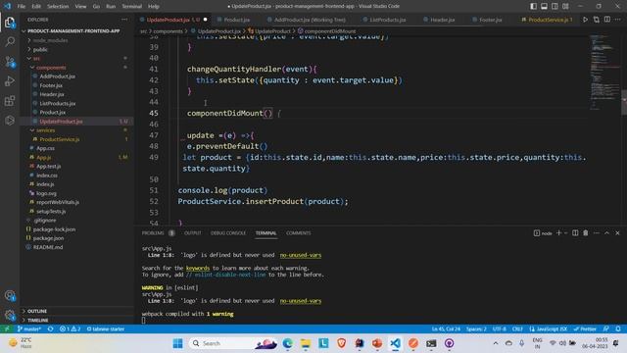Open README.md in the explorer
Screen dimensions: 627x353
(76, 247)
